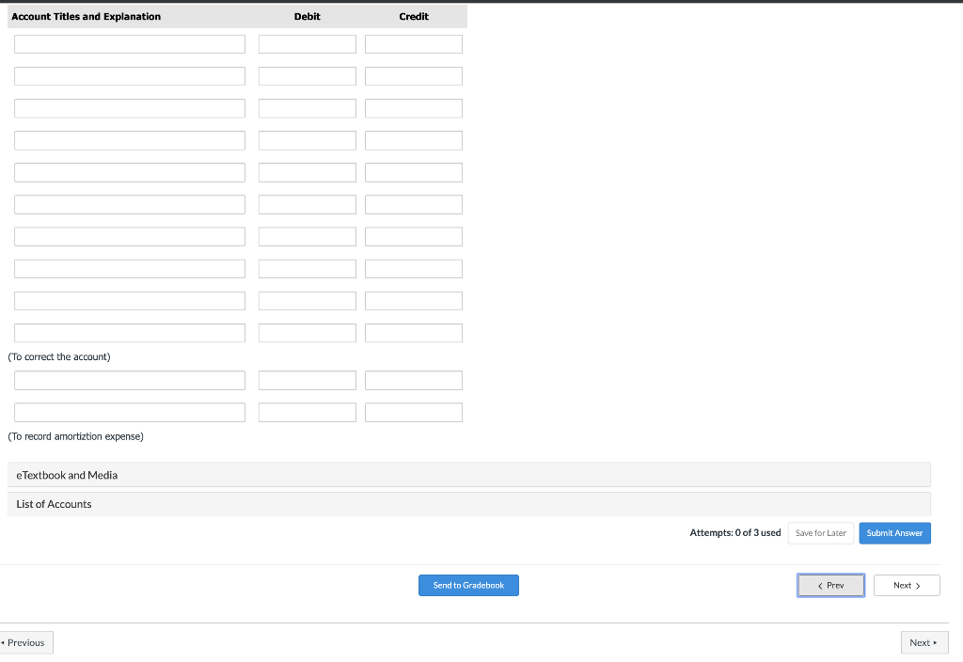Click Save for Later

(820, 533)
